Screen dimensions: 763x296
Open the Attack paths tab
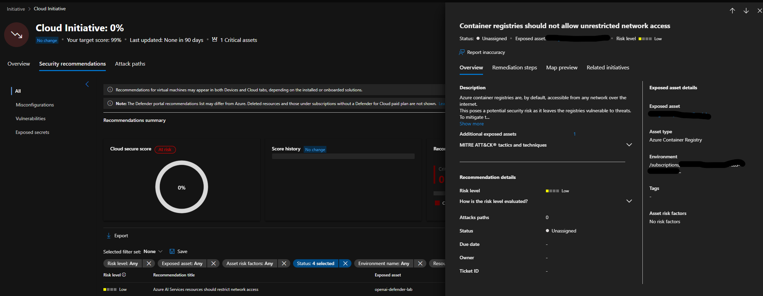coord(130,64)
